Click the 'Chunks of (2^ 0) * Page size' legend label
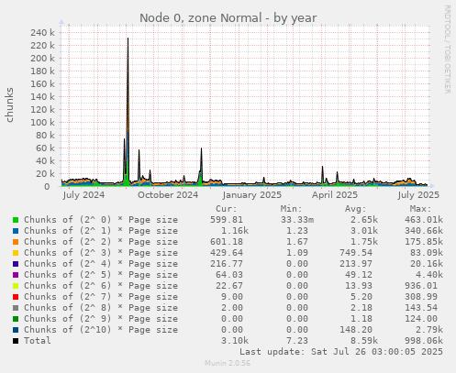Image resolution: width=456 pixels, height=373 pixels. coord(101,220)
